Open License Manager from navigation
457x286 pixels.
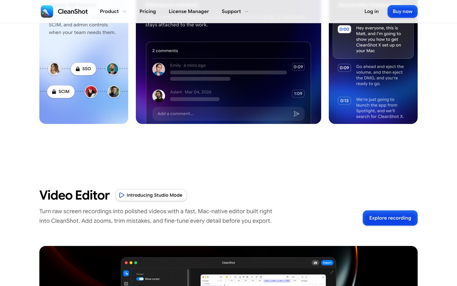pos(189,11)
